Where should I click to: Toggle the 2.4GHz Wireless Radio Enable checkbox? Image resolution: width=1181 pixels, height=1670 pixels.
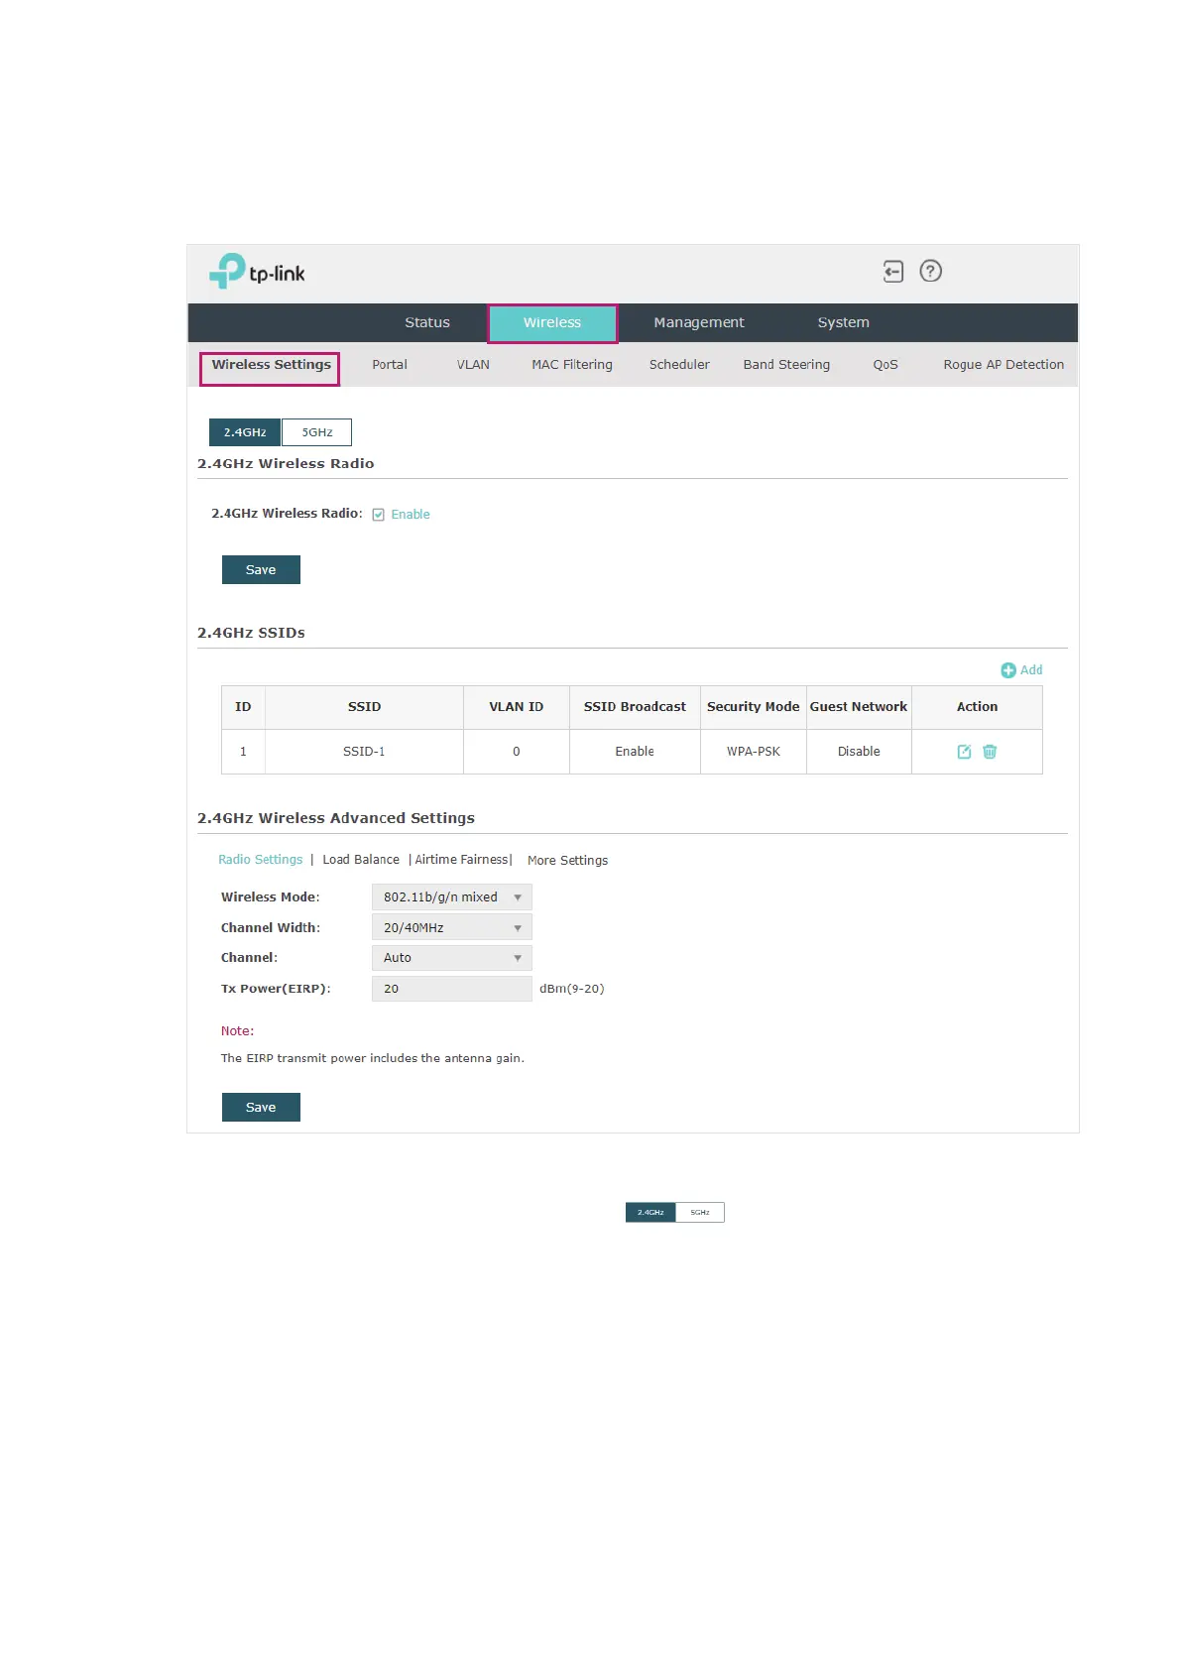[x=378, y=515]
